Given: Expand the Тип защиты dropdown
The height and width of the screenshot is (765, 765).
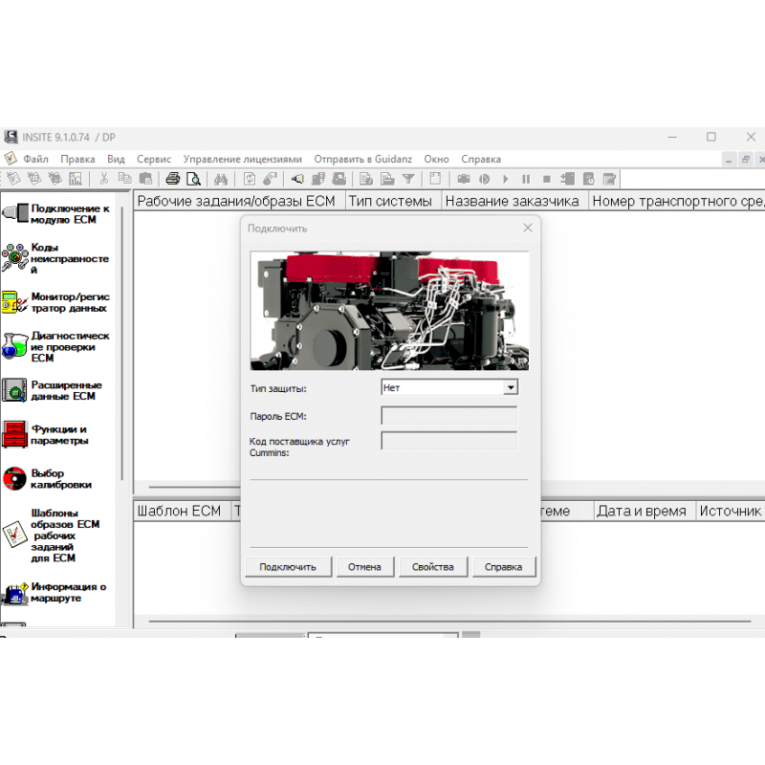Looking at the screenshot, I should pos(511,387).
